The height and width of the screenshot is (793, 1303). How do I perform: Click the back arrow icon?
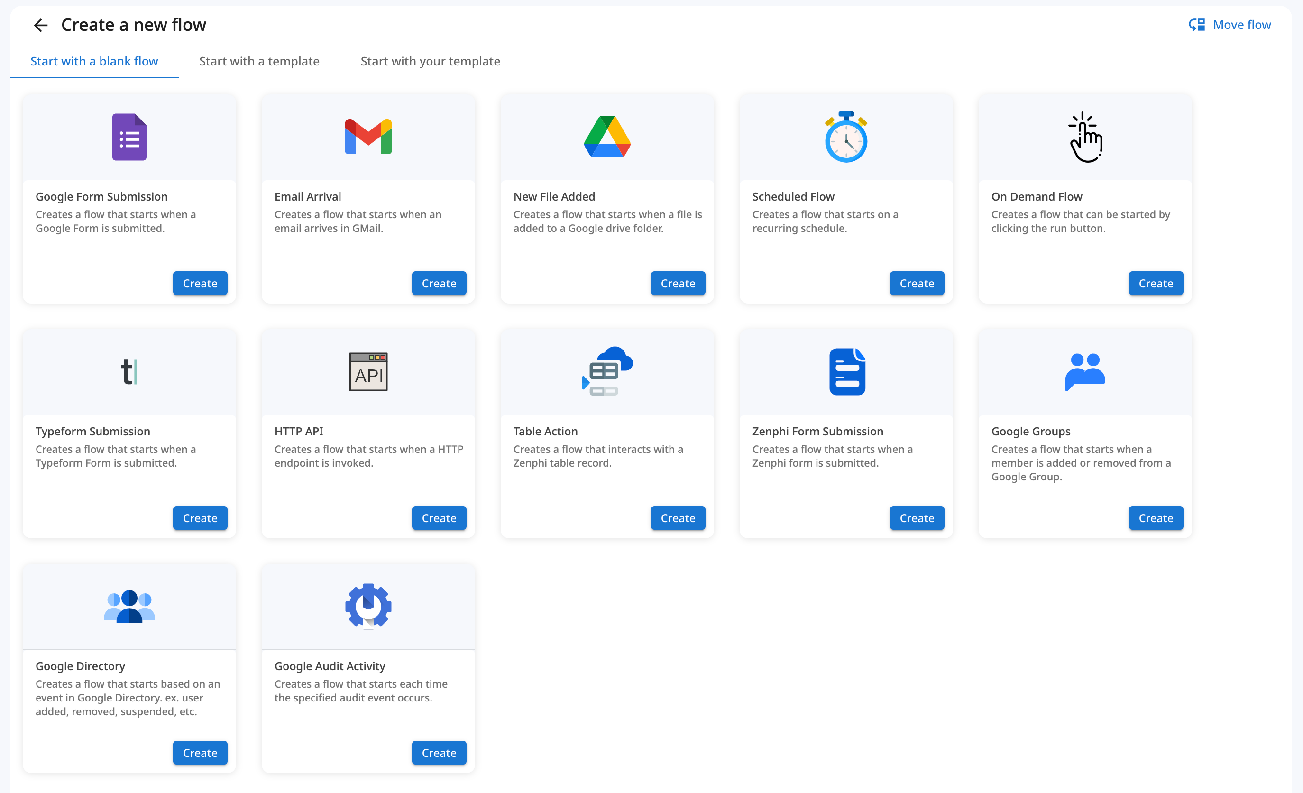pos(41,25)
